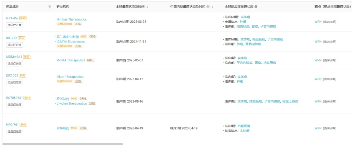Click 卵巢上皮癌 indication in RO7589831 row

click(290, 102)
